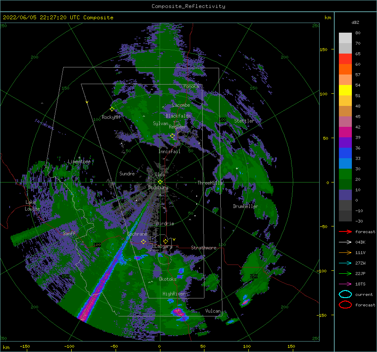Click the Olds label near radar center
The height and width of the screenshot is (352, 377).
point(160,175)
